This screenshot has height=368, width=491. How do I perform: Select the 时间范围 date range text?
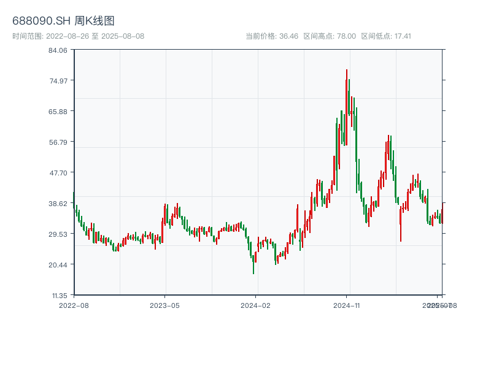(x=78, y=36)
